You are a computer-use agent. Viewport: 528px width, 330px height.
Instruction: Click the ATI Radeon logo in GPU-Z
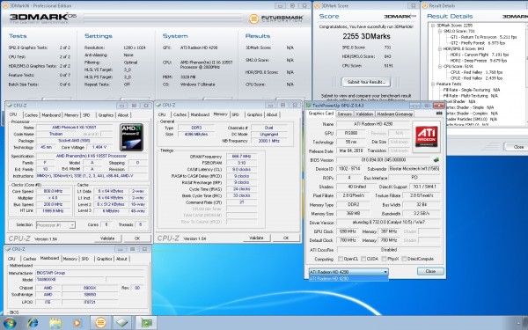[x=426, y=136]
